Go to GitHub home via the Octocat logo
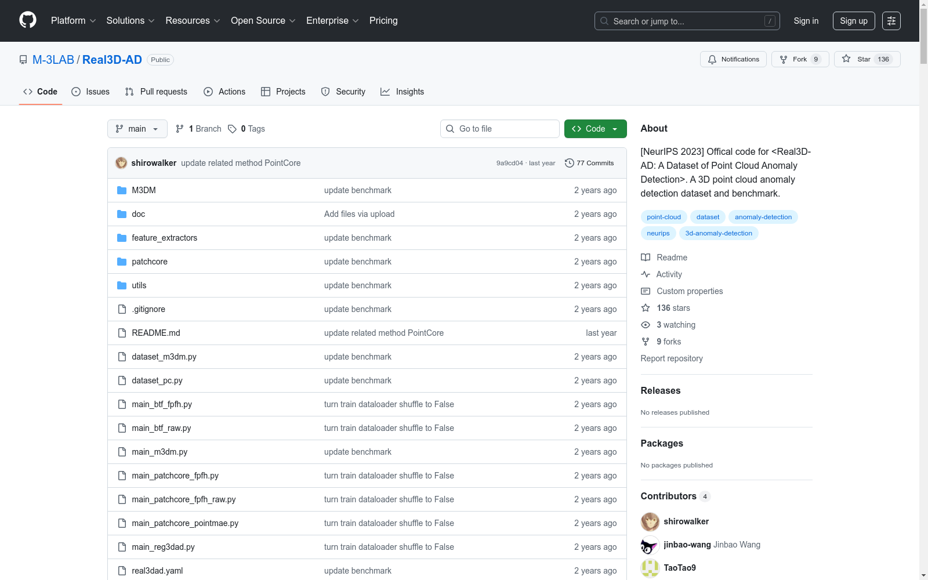 pyautogui.click(x=28, y=20)
